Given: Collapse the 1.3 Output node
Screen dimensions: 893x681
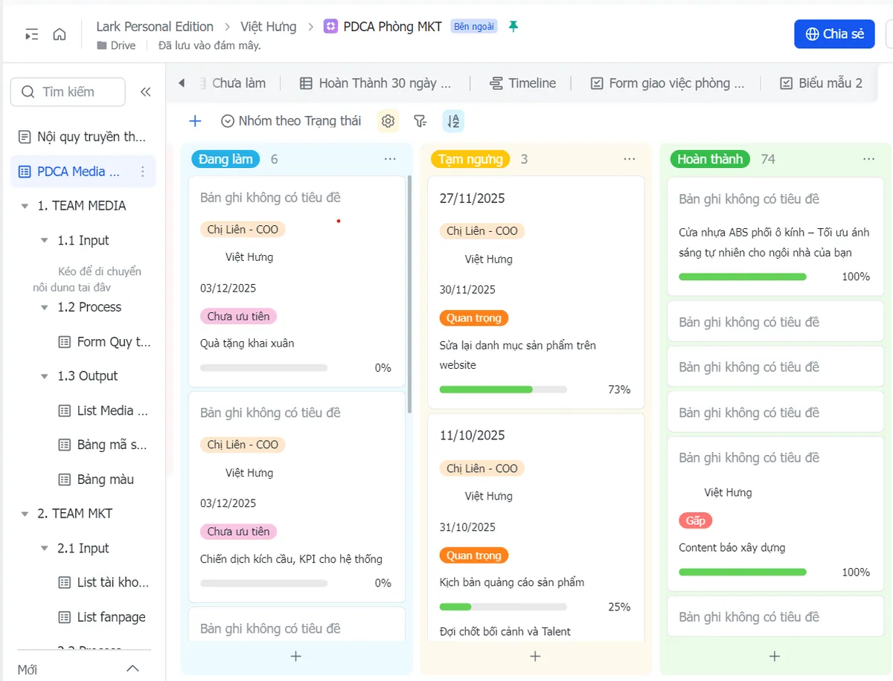Looking at the screenshot, I should [x=45, y=376].
